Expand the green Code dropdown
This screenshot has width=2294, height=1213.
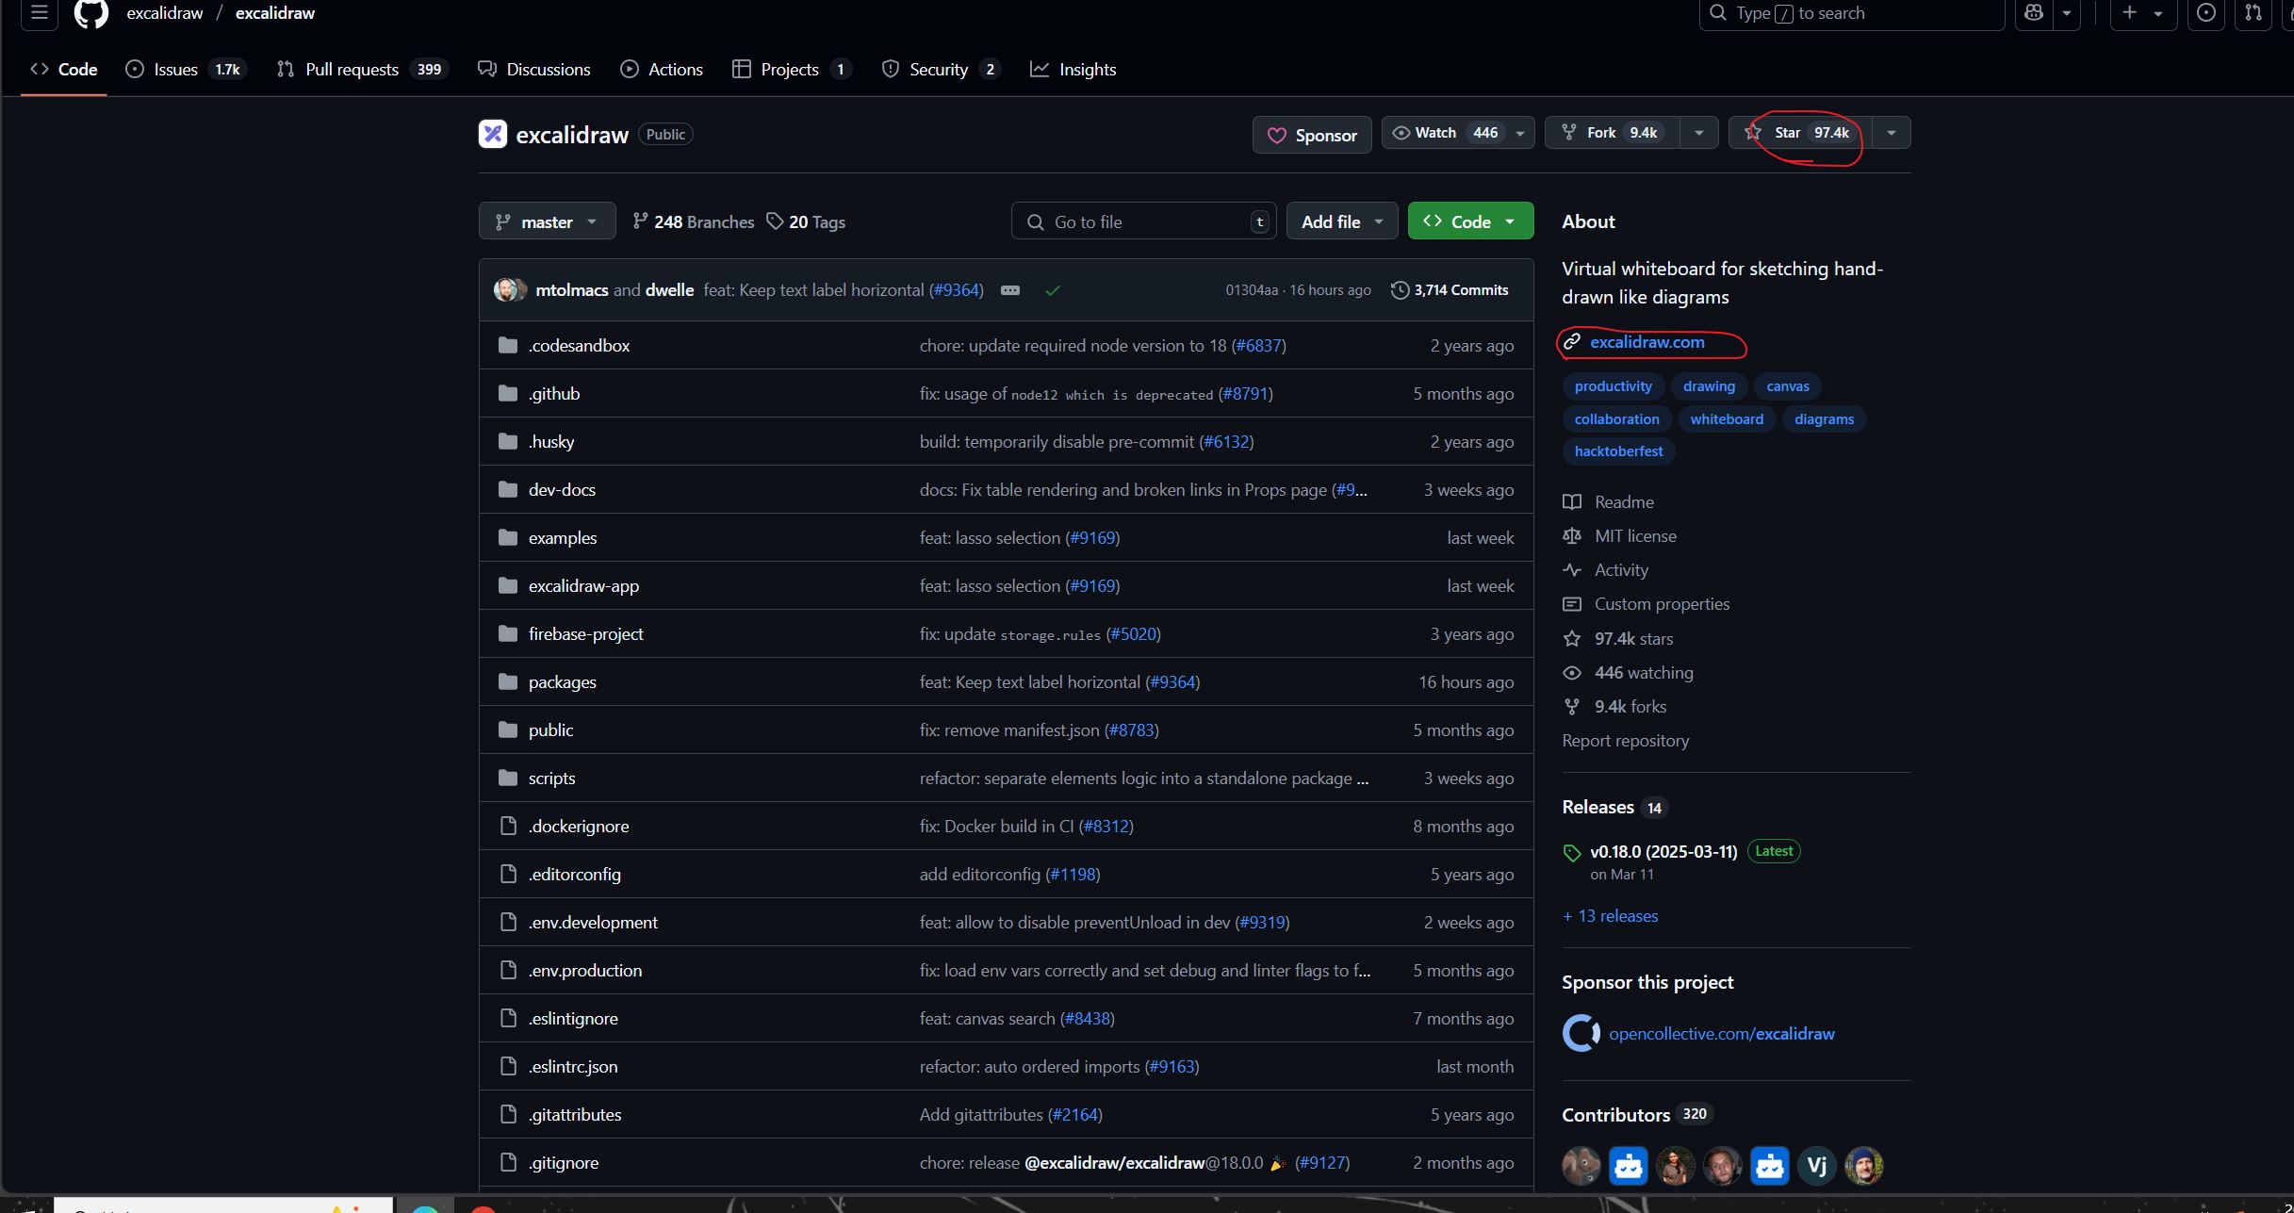coord(1470,221)
